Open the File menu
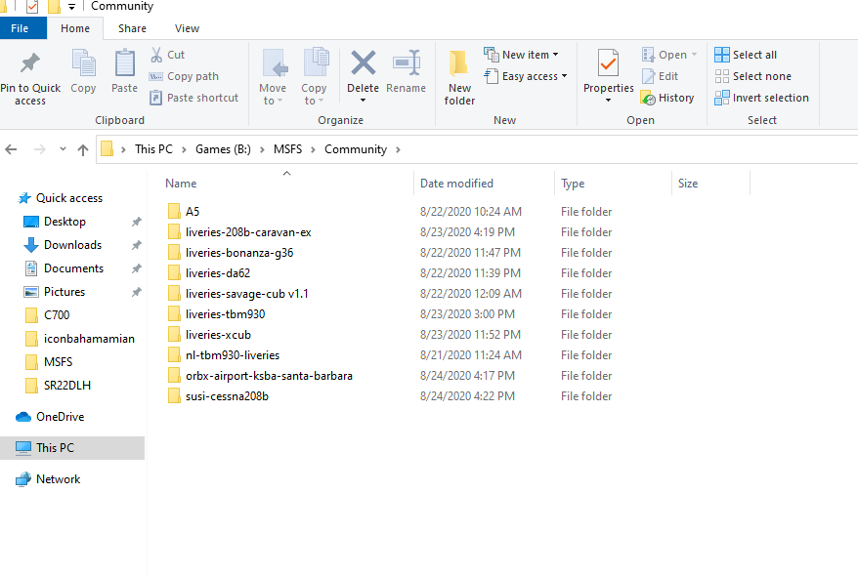The height and width of the screenshot is (576, 858). (22, 27)
